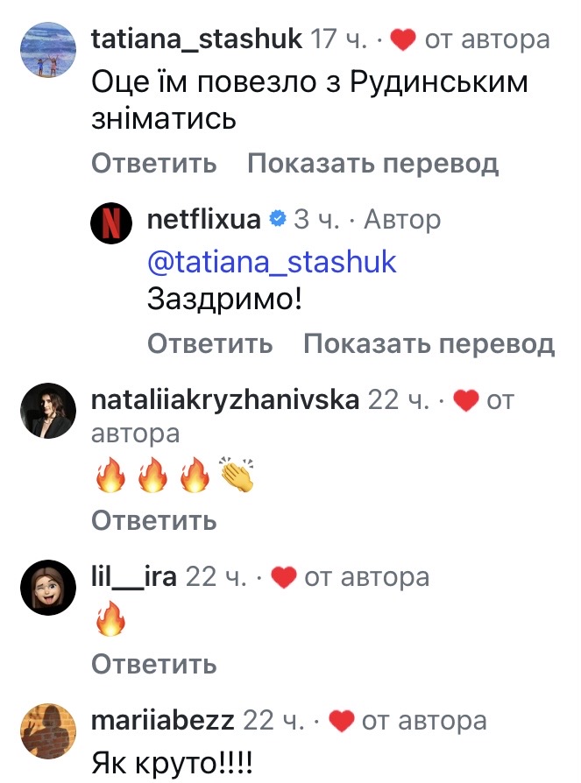This screenshot has width=581, height=783.
Task: Open the mariiabezz username link
Action: (162, 722)
